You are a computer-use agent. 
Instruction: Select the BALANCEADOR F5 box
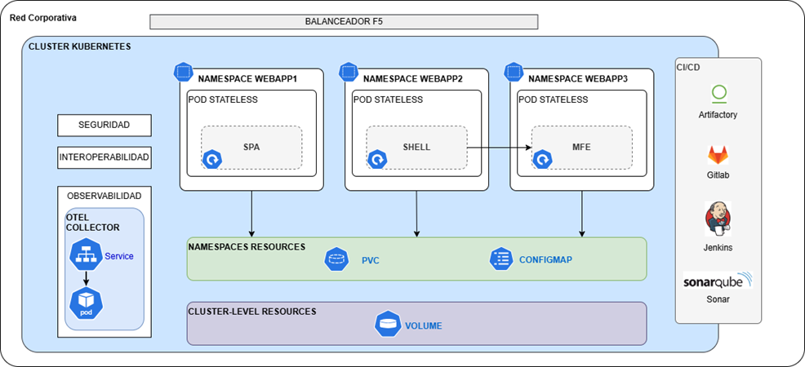coord(344,22)
